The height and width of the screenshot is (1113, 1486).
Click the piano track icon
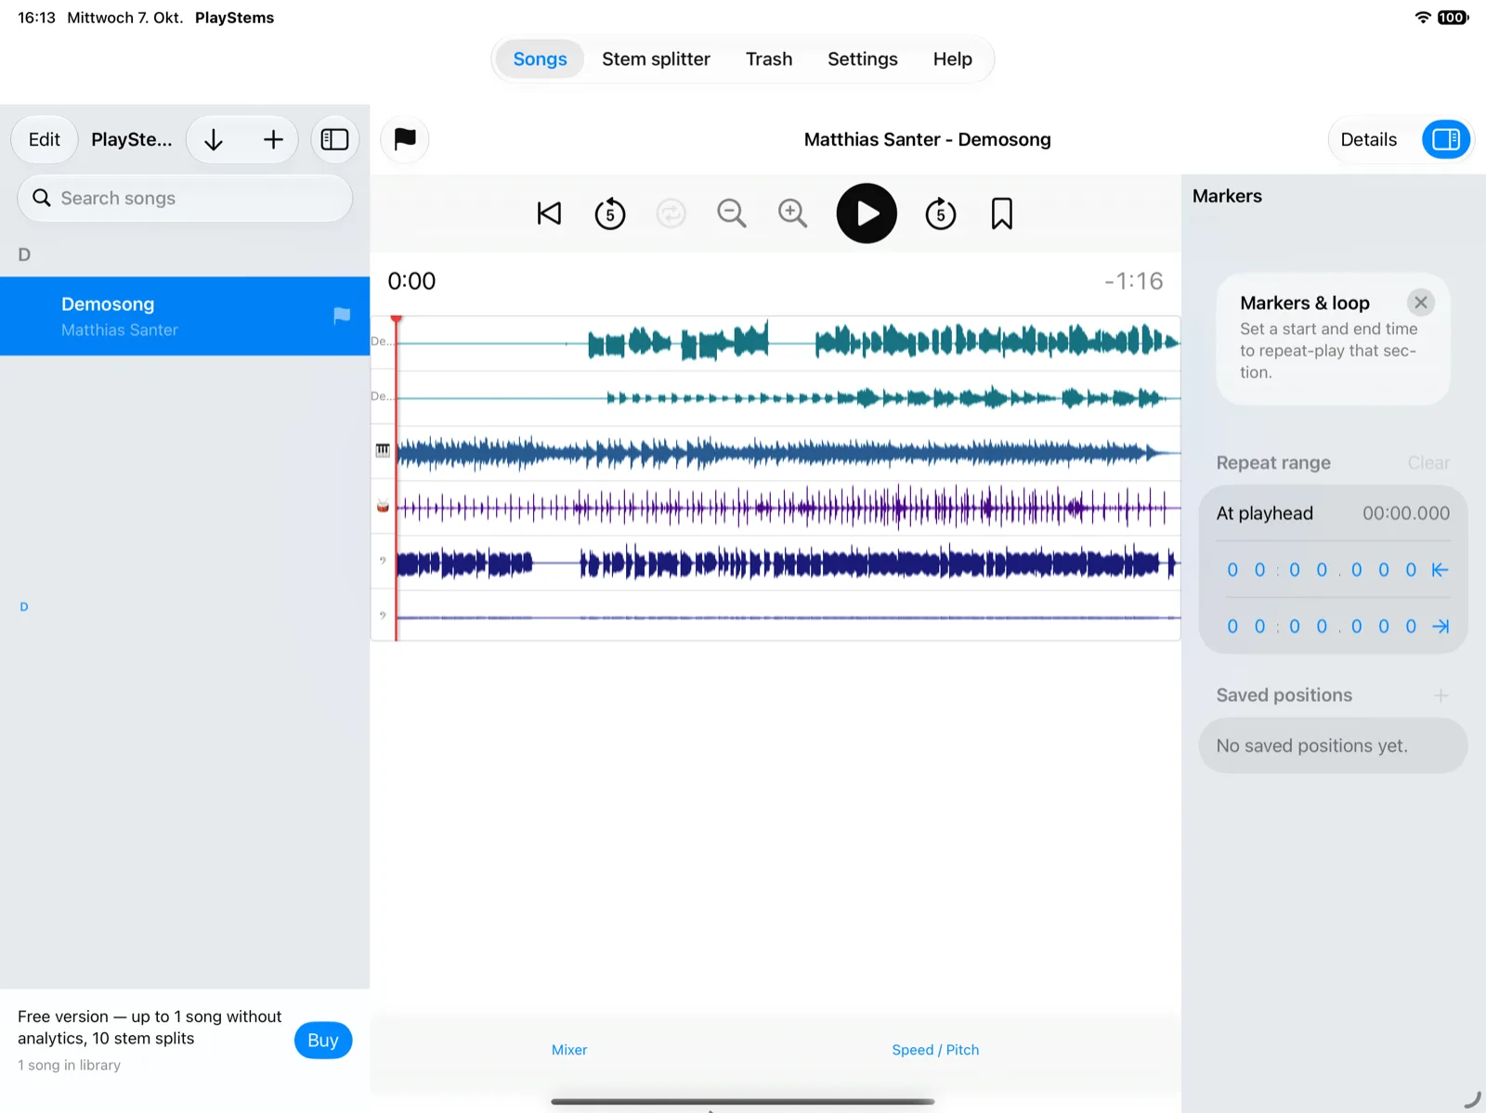383,450
